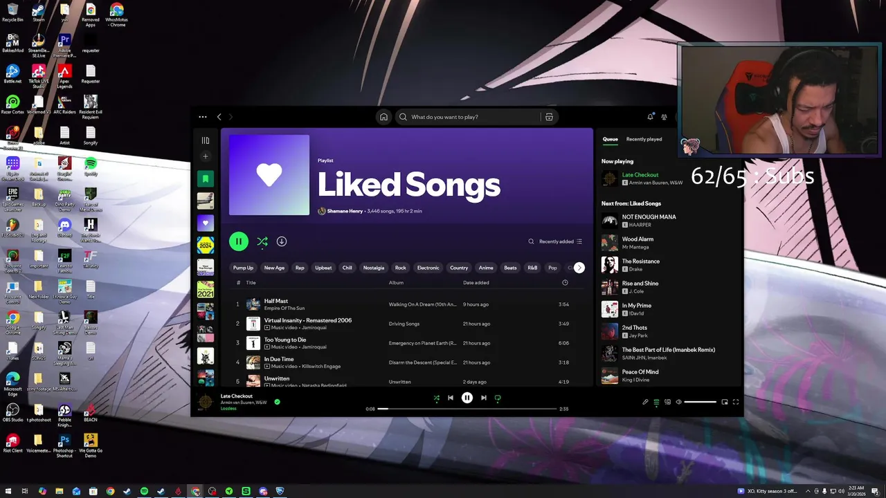Screen dimensions: 886x498
Task: Select Virtual Insanity - Remastered 2006 track
Action: [x=408, y=324]
